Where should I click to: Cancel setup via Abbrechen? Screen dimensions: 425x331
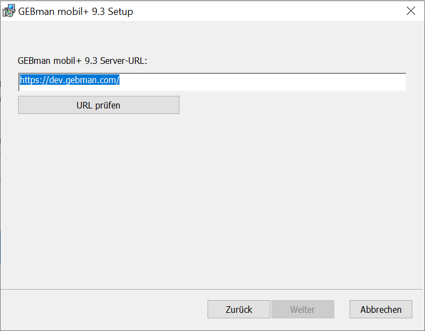click(x=381, y=310)
